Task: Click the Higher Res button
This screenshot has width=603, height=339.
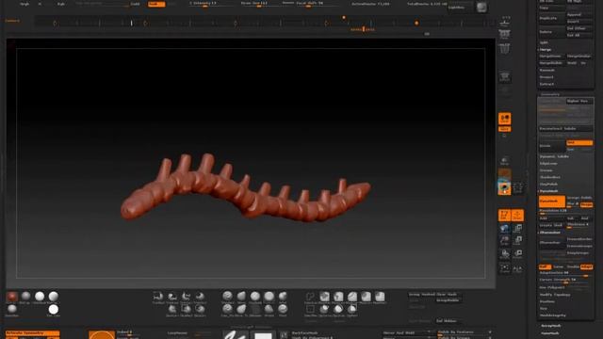Action: coord(579,101)
